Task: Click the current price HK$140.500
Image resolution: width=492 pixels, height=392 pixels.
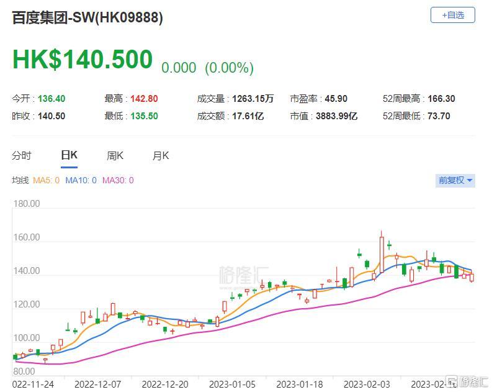Action: tap(83, 59)
